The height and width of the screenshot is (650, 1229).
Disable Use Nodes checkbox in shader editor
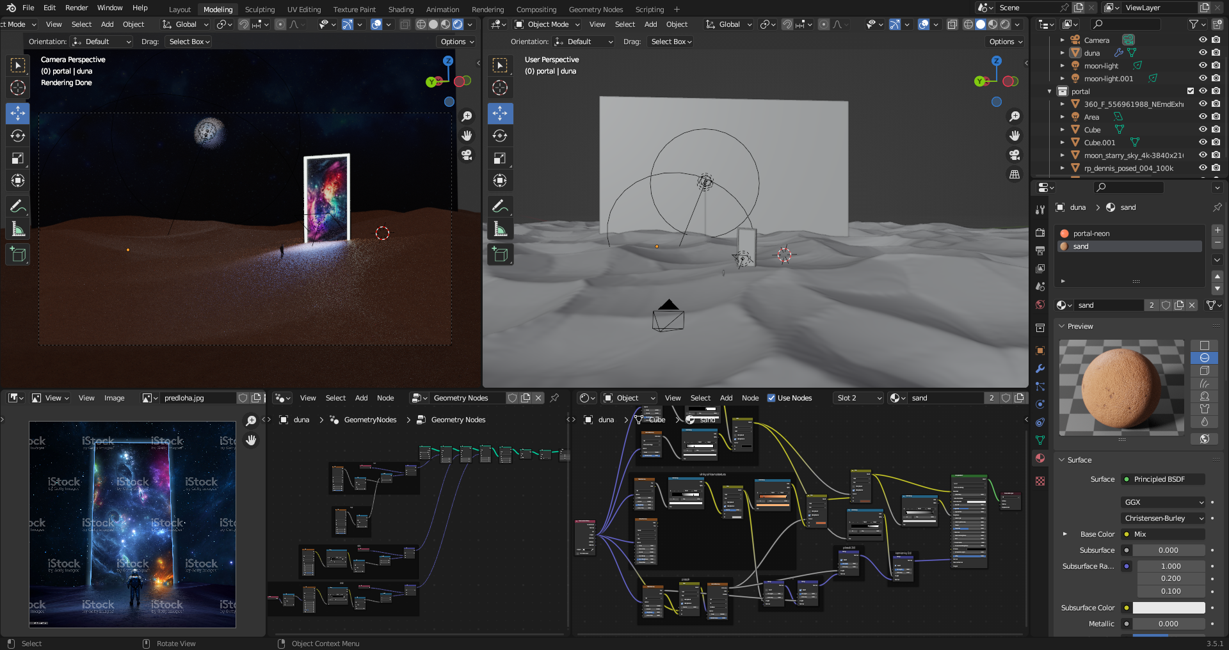[771, 398]
